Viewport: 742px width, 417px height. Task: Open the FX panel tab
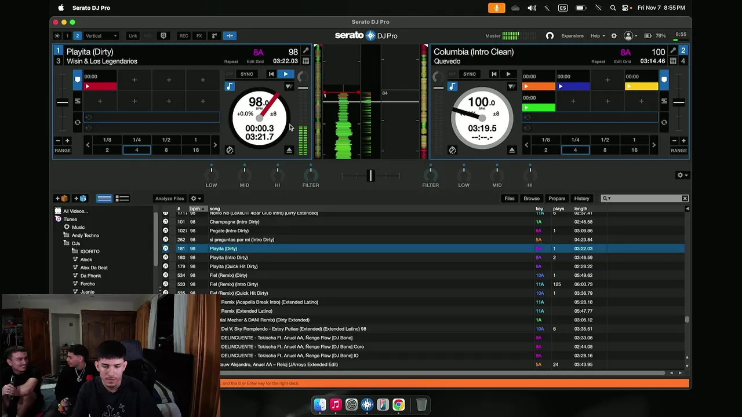click(199, 36)
